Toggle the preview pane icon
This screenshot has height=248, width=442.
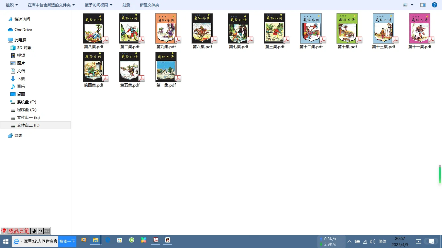(423, 5)
